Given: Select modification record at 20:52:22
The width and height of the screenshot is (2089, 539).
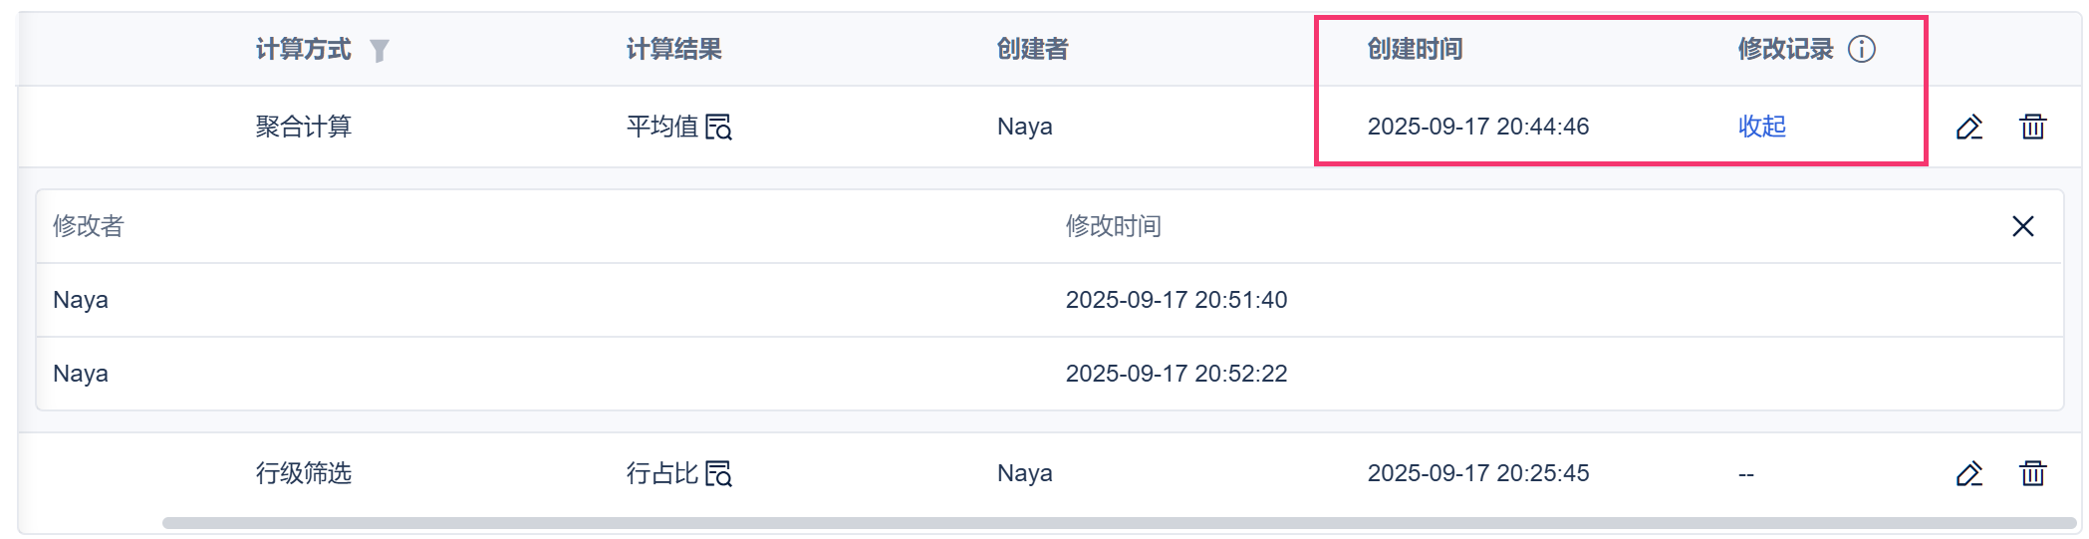Looking at the screenshot, I should (1049, 374).
